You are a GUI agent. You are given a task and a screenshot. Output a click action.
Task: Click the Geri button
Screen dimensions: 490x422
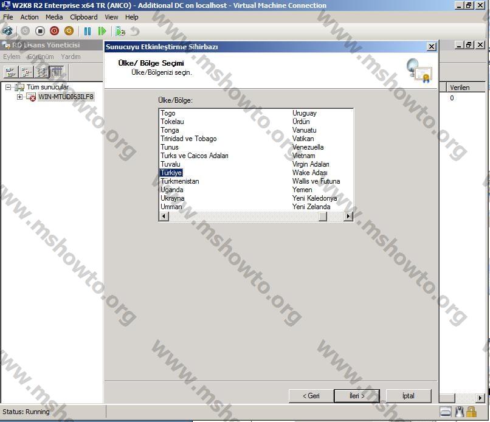[x=311, y=396]
